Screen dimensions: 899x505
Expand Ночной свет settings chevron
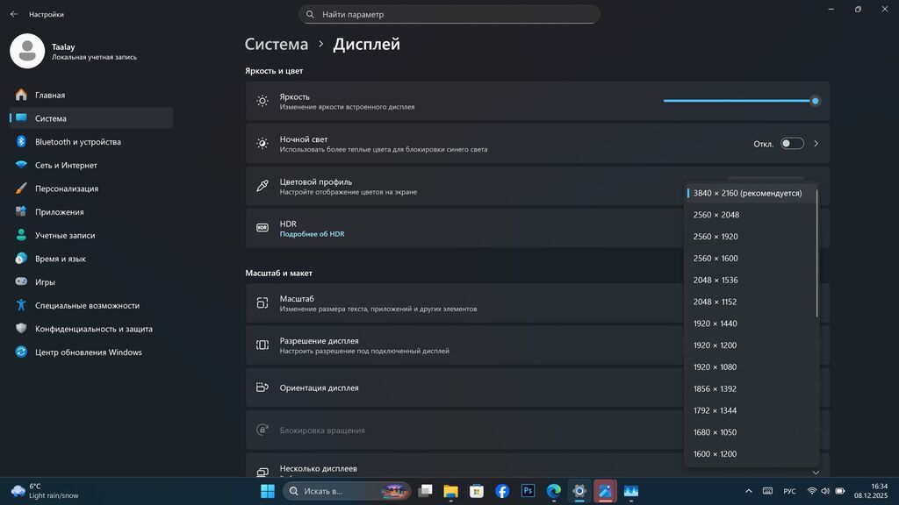point(816,144)
